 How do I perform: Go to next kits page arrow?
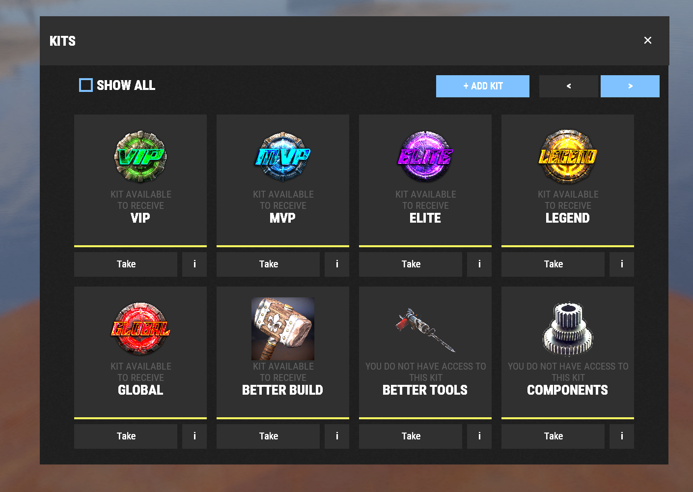tap(630, 86)
